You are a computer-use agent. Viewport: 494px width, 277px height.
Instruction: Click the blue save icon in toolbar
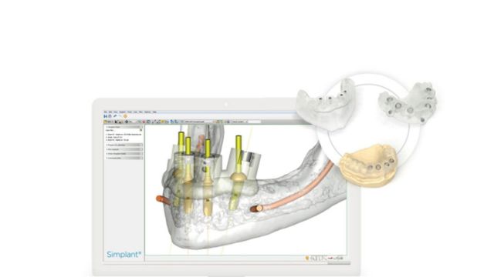click(x=106, y=116)
